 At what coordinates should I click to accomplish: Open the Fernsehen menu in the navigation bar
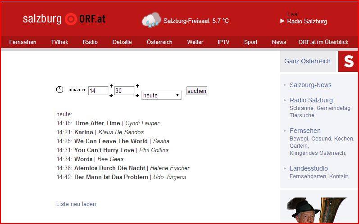pos(23,42)
